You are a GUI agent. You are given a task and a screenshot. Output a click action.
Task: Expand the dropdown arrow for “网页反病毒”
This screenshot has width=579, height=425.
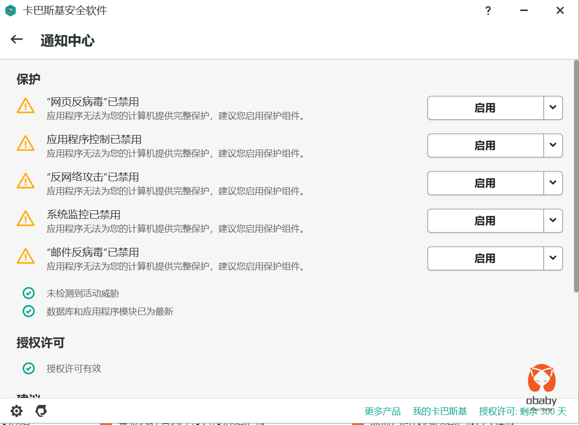(553, 108)
